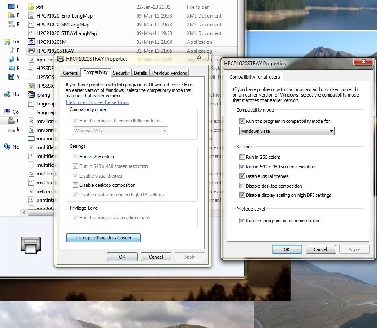Select the iplang archive icon
This screenshot has height=328, width=377.
(31, 94)
